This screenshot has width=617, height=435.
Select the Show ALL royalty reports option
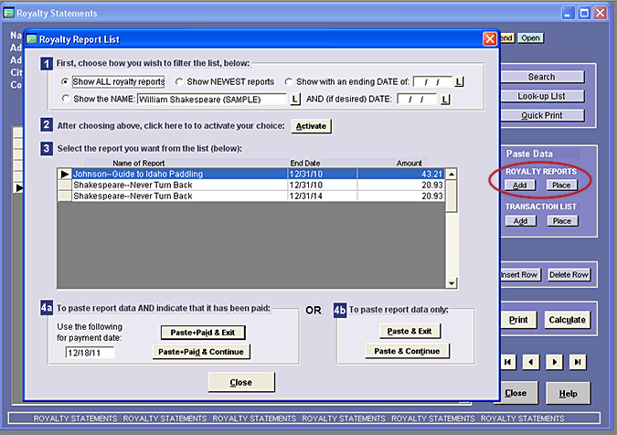pyautogui.click(x=65, y=81)
